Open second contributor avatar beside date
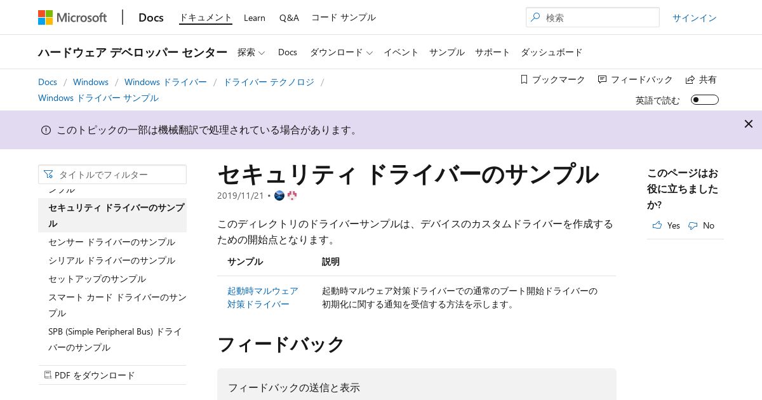The image size is (762, 400). click(x=292, y=196)
